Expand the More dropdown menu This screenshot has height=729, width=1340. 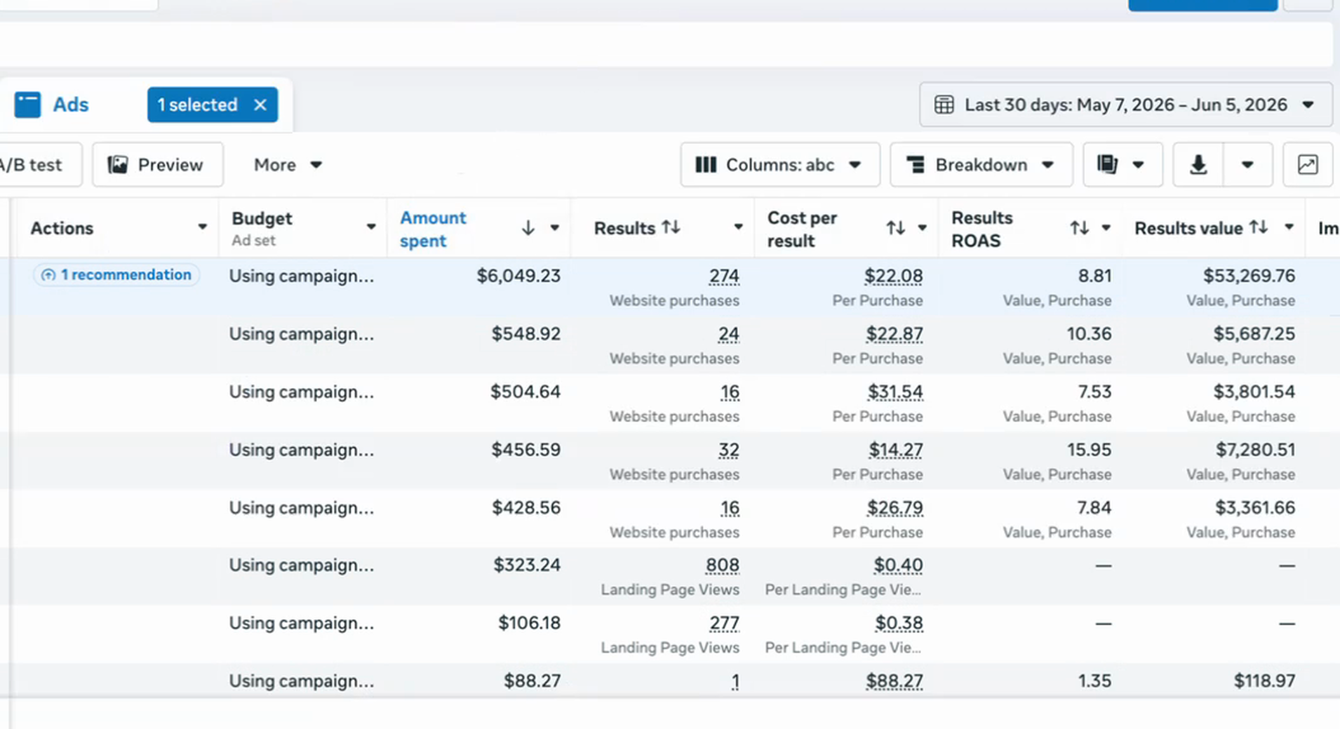(x=288, y=165)
